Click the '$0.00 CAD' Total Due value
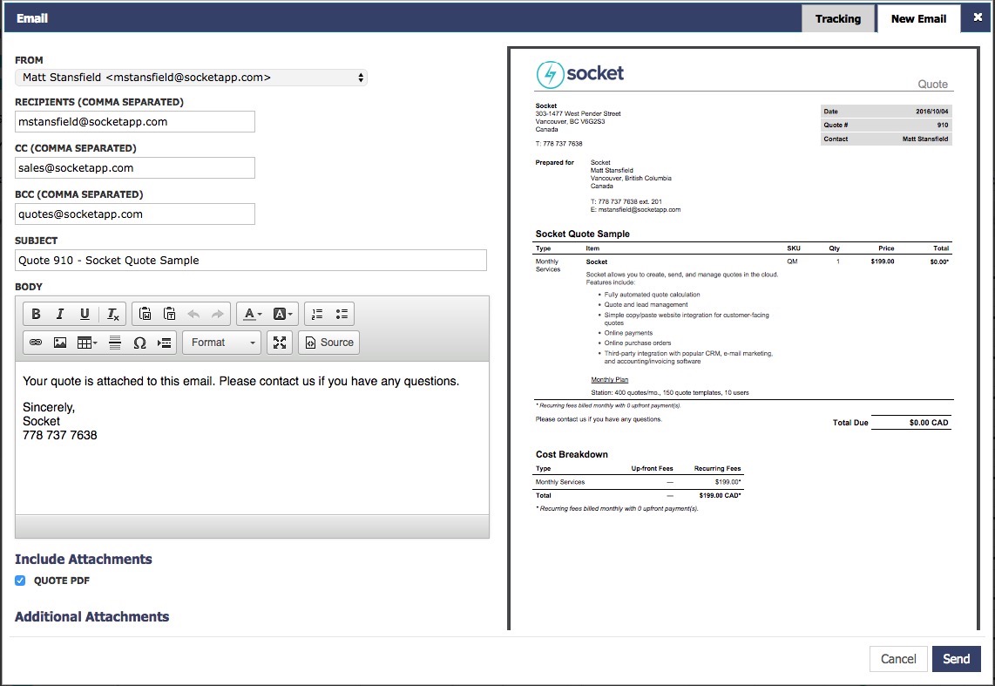This screenshot has height=686, width=995. pos(929,423)
